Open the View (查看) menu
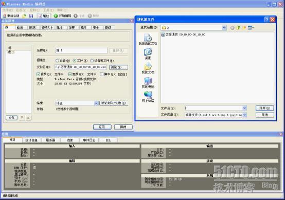 point(21,10)
